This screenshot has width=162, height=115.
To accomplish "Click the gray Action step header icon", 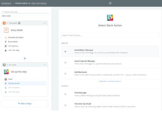I will [x=4, y=65].
